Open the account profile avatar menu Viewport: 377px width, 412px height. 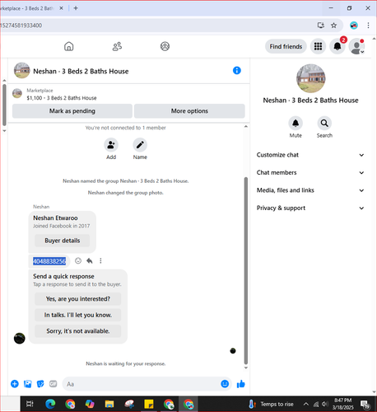click(x=356, y=46)
